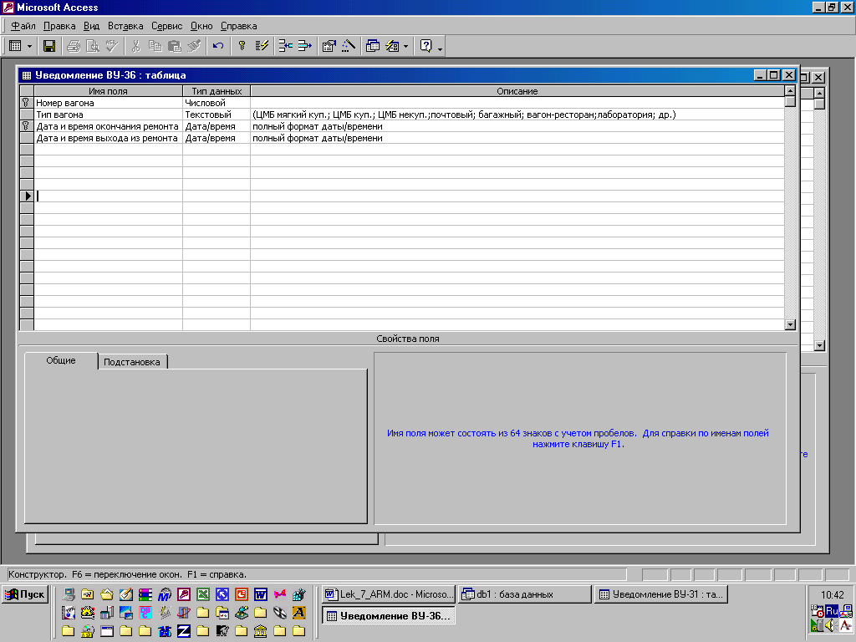Click the Cut scissors icon
Viewport: 856px width, 642px height.
[135, 47]
